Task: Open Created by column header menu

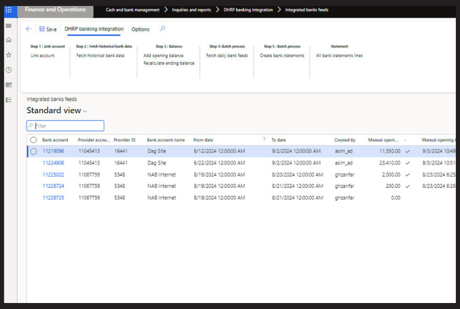Action: coord(345,140)
